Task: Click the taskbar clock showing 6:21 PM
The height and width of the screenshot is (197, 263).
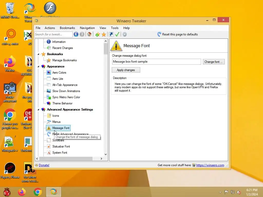Action: pyautogui.click(x=252, y=192)
